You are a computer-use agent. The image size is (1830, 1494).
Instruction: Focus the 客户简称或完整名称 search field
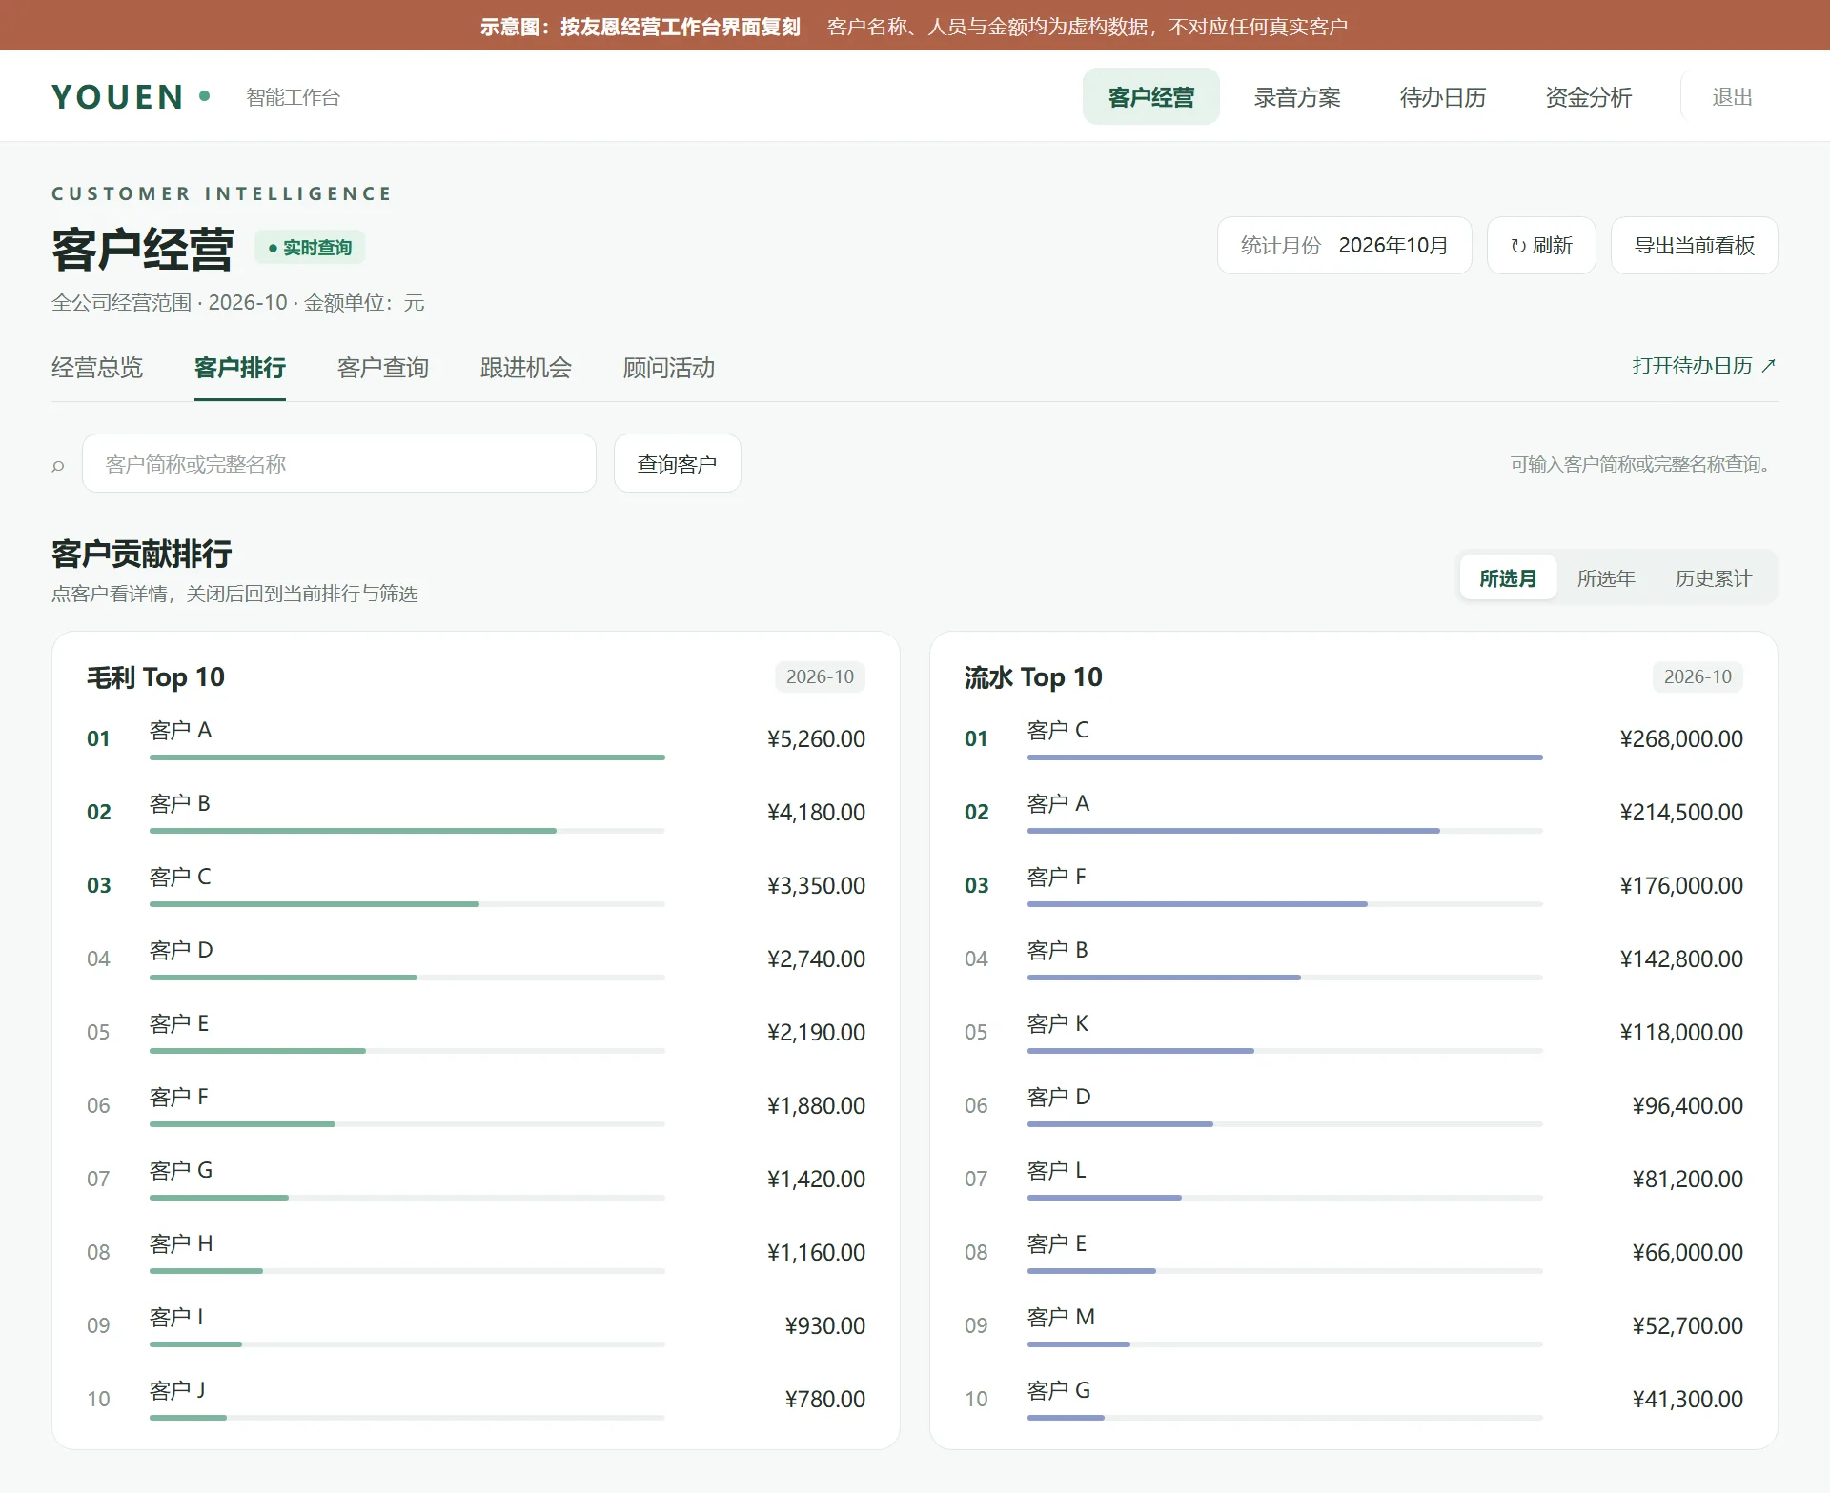pos(339,464)
